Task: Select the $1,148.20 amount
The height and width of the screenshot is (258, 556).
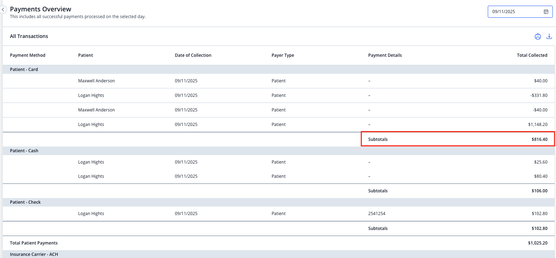Action: click(x=538, y=125)
